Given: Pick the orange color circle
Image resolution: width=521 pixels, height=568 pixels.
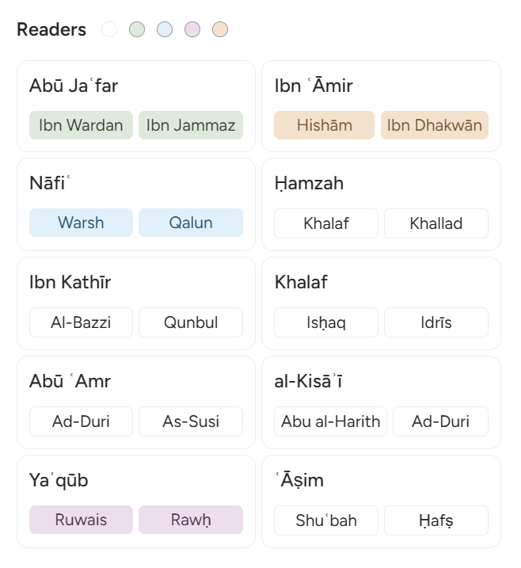Looking at the screenshot, I should tap(220, 29).
